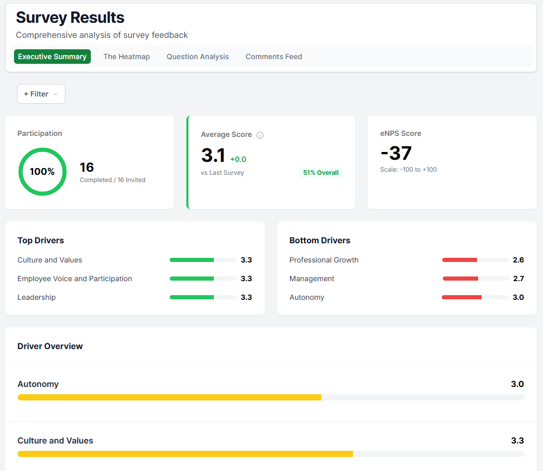Click Autonomy heading in Driver Overview
Image resolution: width=543 pixels, height=471 pixels.
[38, 384]
